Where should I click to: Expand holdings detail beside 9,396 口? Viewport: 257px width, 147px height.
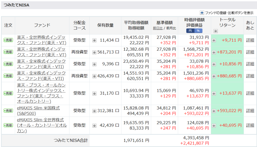click(94, 64)
